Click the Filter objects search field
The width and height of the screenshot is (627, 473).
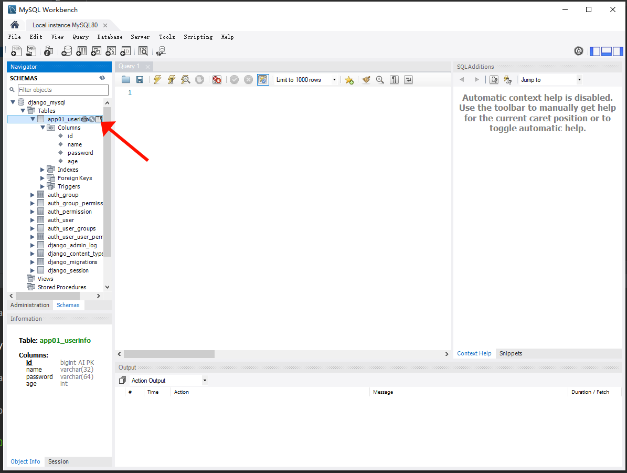click(x=63, y=90)
